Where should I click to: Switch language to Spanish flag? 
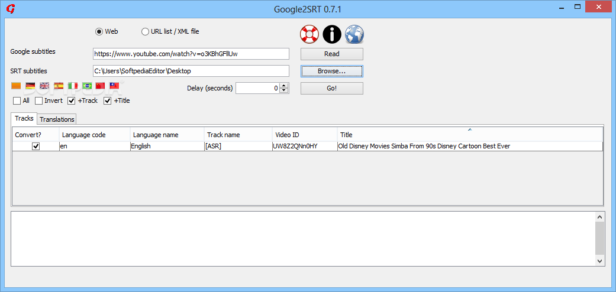pyautogui.click(x=59, y=86)
